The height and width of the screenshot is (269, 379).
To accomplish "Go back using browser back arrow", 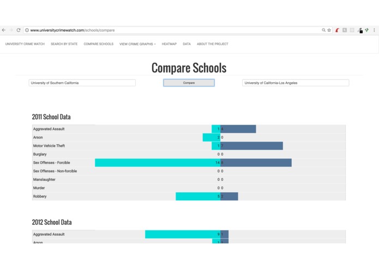I will pyautogui.click(x=4, y=30).
